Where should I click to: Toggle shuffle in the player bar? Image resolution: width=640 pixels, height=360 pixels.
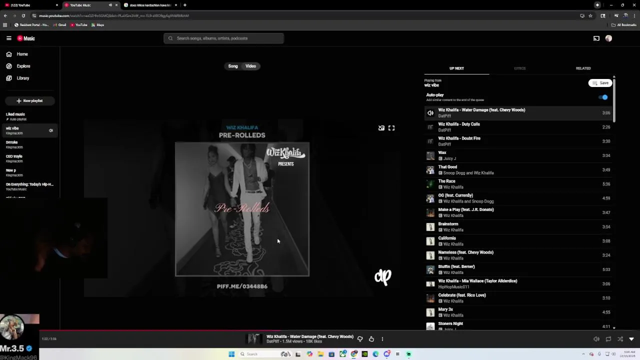pyautogui.click(x=620, y=339)
